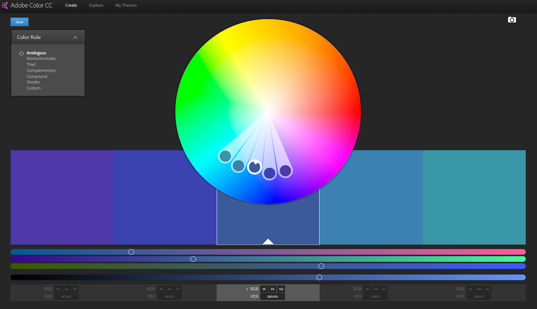
Task: Select the teal color marker on the wheel
Action: coord(225,156)
